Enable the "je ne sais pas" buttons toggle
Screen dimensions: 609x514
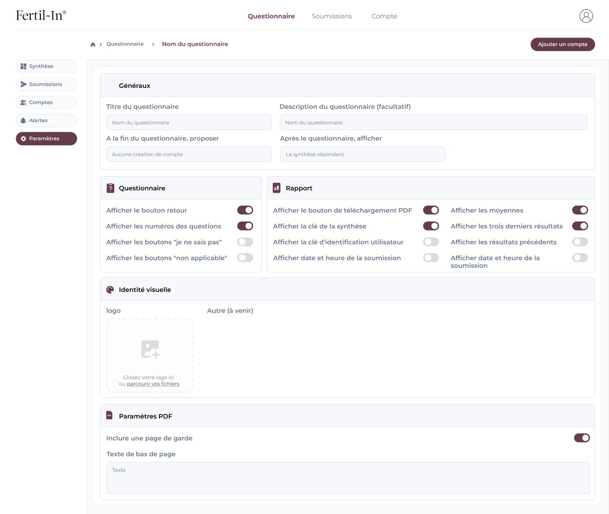tap(245, 242)
